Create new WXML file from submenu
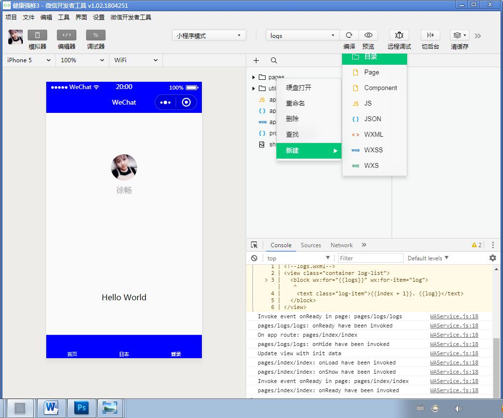 pyautogui.click(x=375, y=134)
